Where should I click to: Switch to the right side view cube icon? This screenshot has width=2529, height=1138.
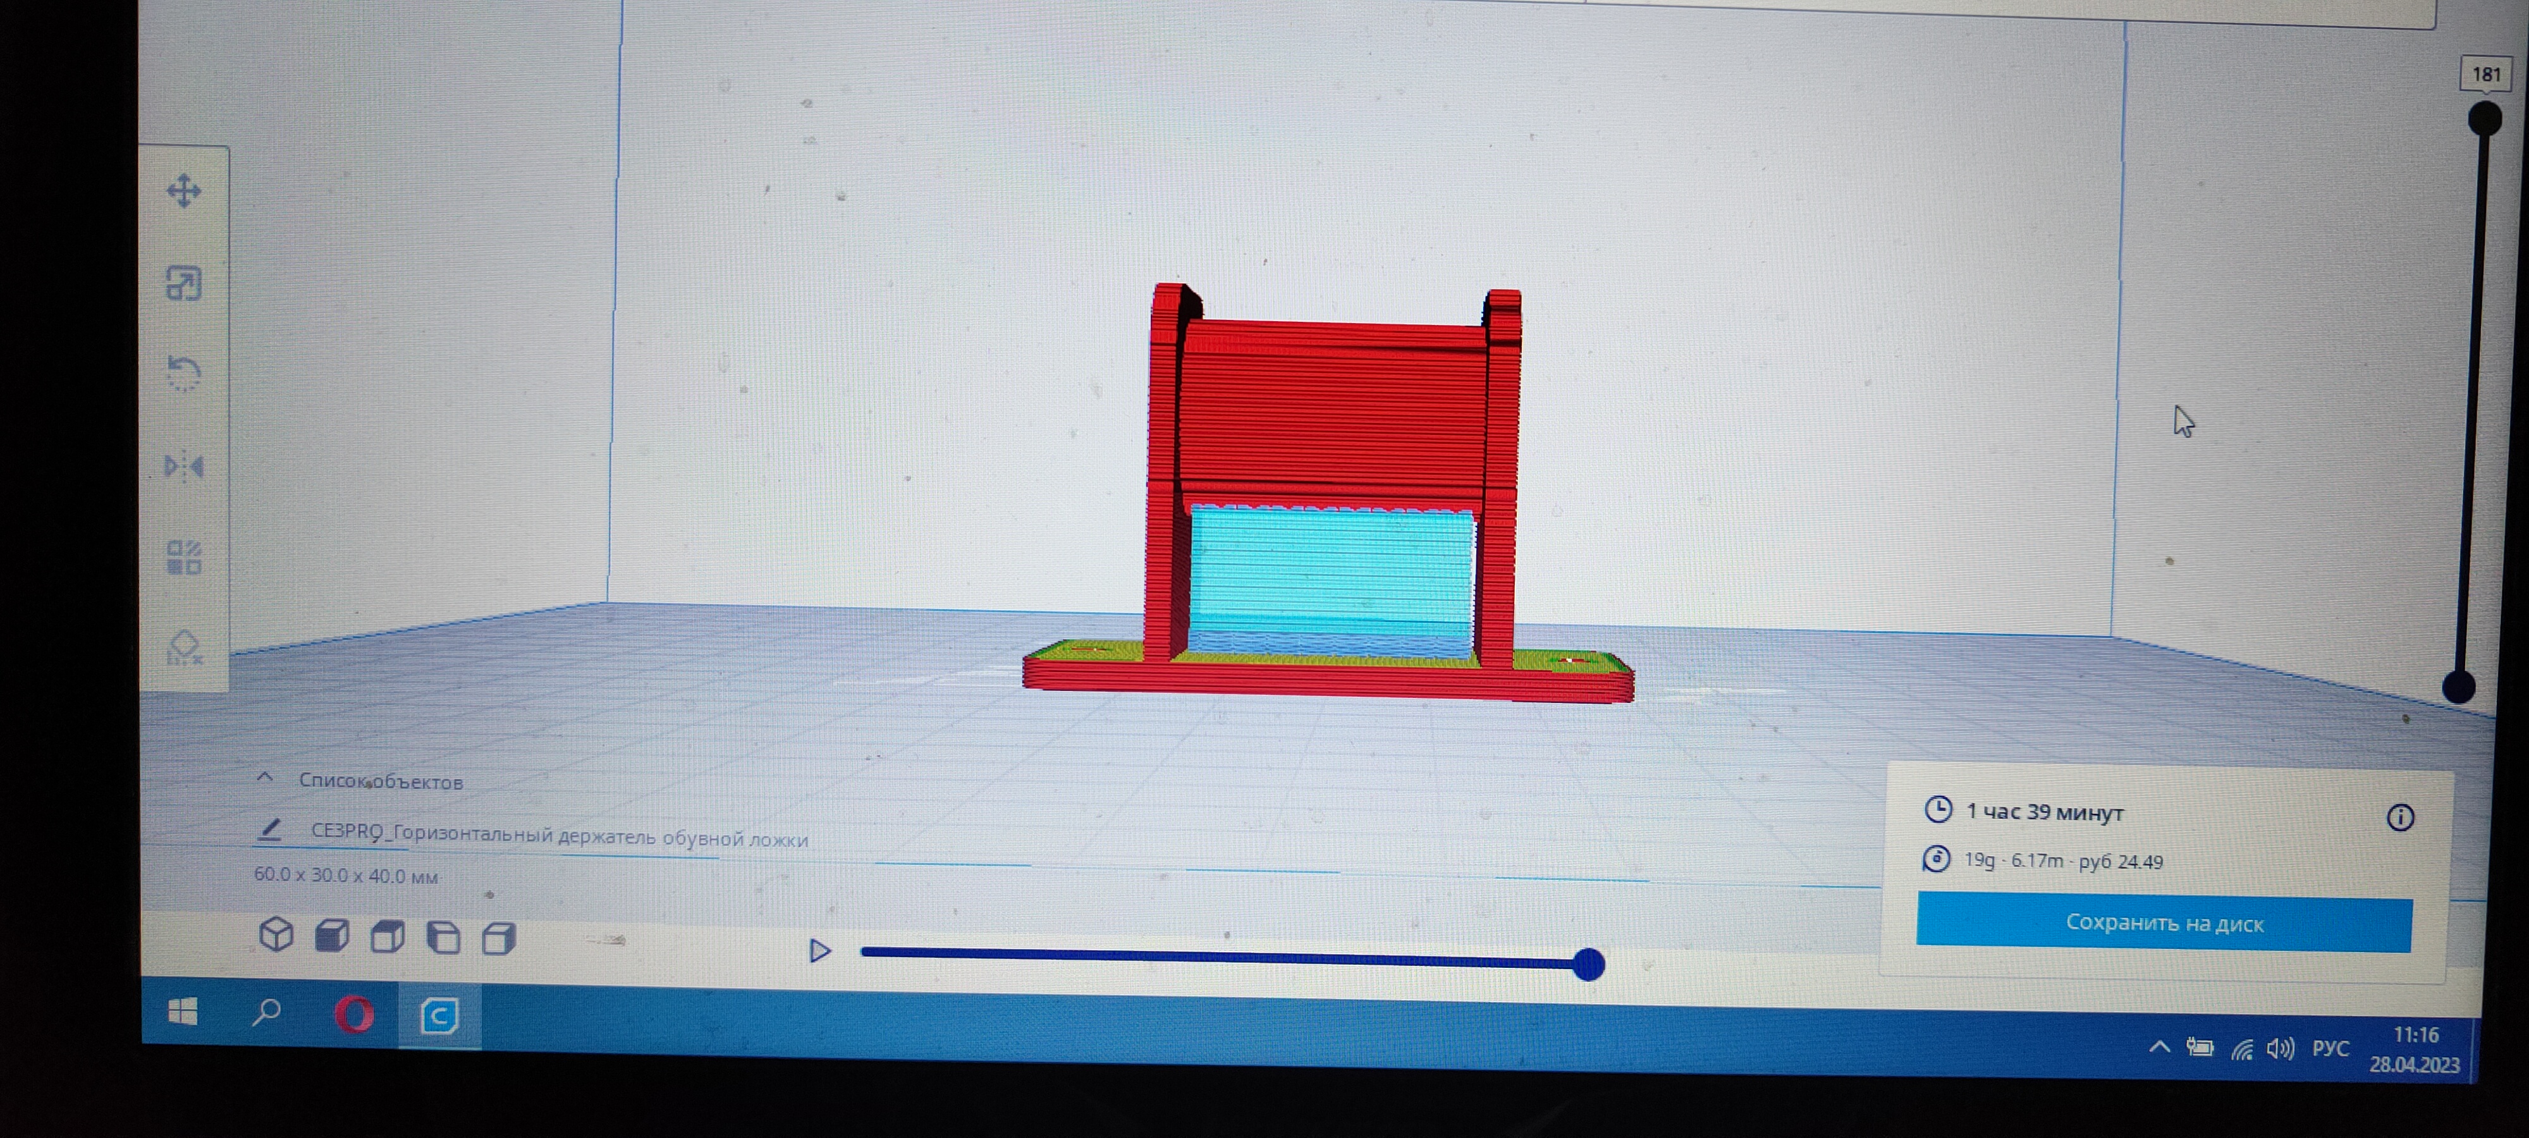pyautogui.click(x=499, y=939)
